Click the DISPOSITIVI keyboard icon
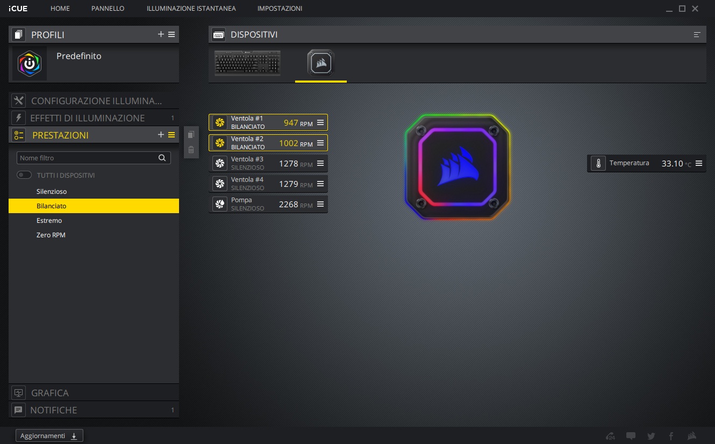The image size is (715, 444). click(219, 34)
